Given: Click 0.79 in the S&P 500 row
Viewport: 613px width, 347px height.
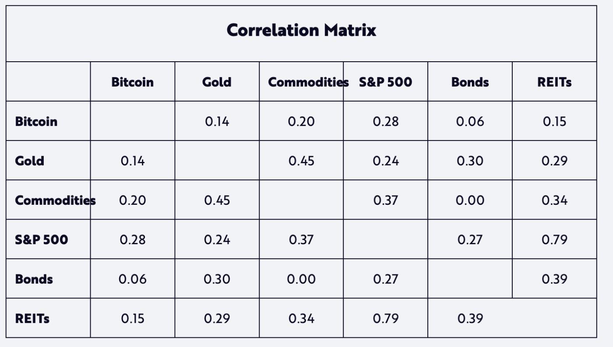Looking at the screenshot, I should click(554, 239).
